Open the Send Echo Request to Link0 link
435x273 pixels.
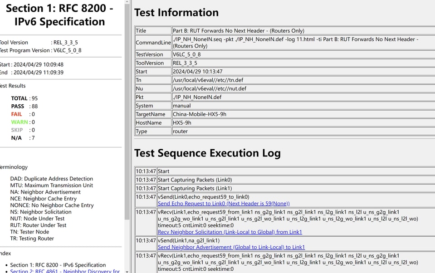point(223,204)
